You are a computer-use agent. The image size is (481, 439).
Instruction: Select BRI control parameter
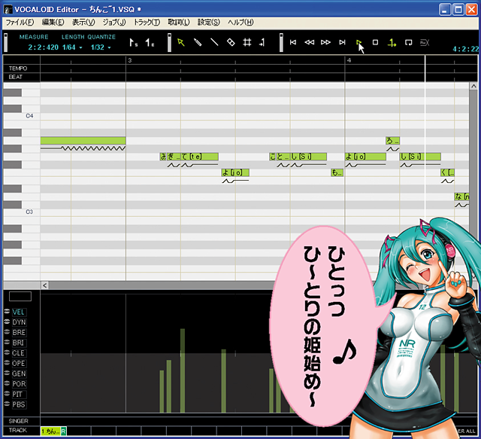coord(19,343)
